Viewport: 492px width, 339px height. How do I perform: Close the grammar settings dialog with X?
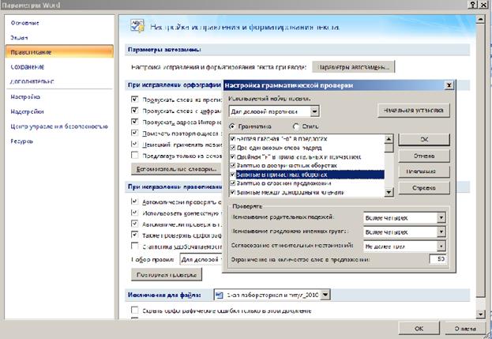point(449,84)
